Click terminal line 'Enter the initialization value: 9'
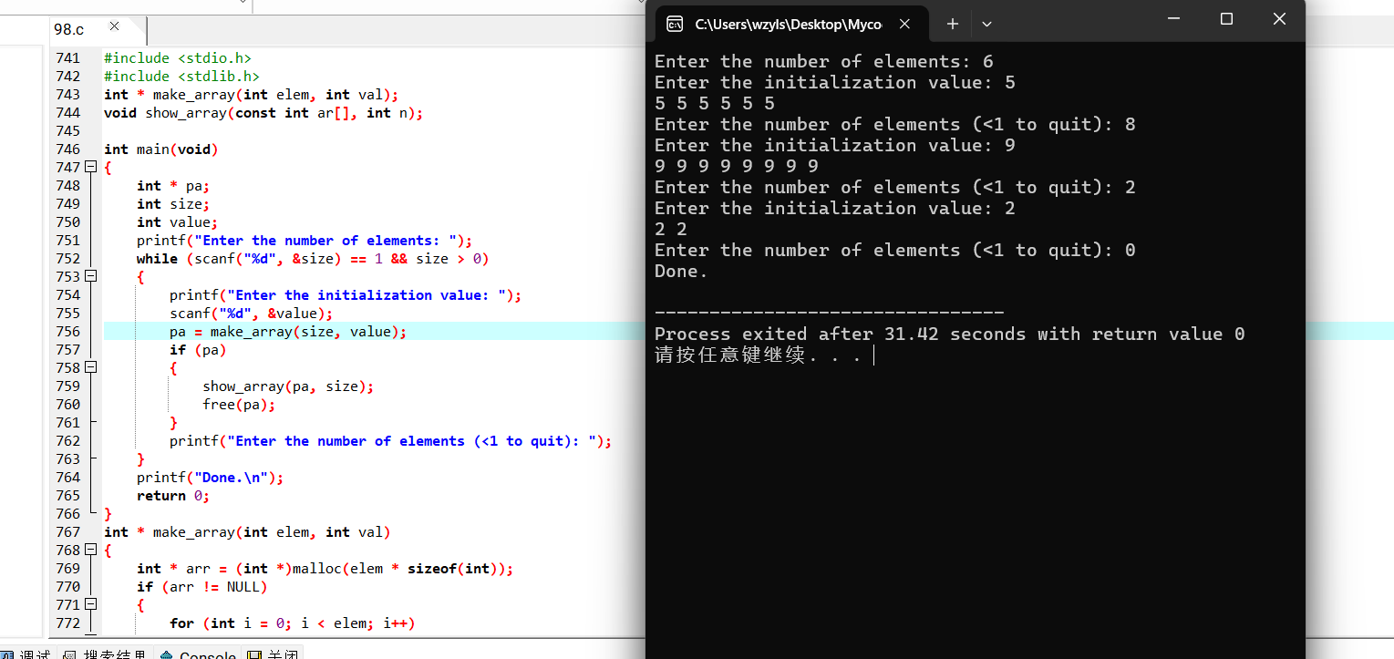 835,145
